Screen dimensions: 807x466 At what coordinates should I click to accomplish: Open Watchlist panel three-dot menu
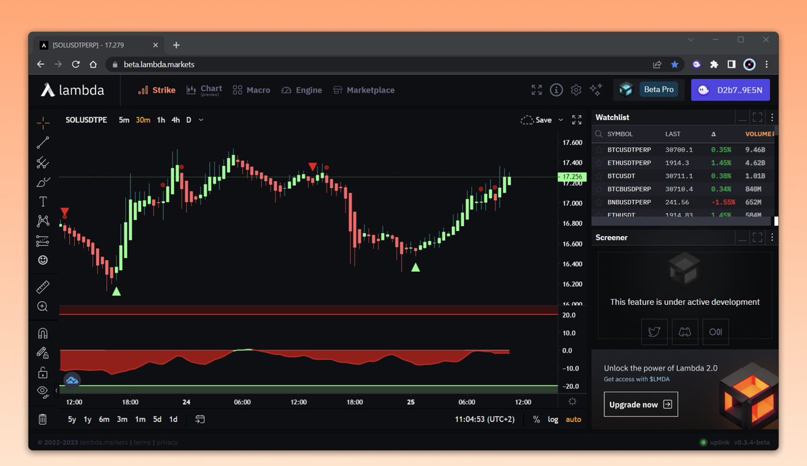(x=772, y=118)
